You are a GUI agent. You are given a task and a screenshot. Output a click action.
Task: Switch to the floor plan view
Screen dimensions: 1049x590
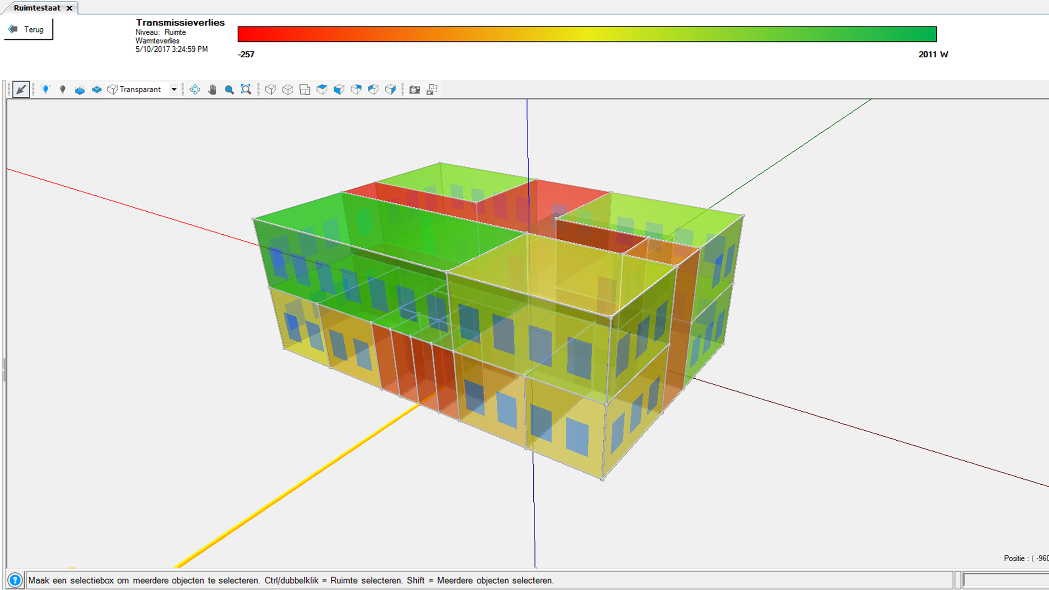[x=304, y=90]
